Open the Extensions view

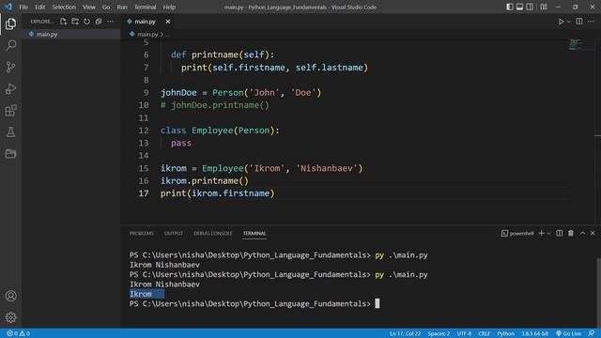tap(10, 111)
